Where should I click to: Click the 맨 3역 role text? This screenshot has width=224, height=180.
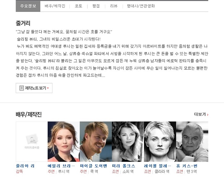click(x=192, y=171)
